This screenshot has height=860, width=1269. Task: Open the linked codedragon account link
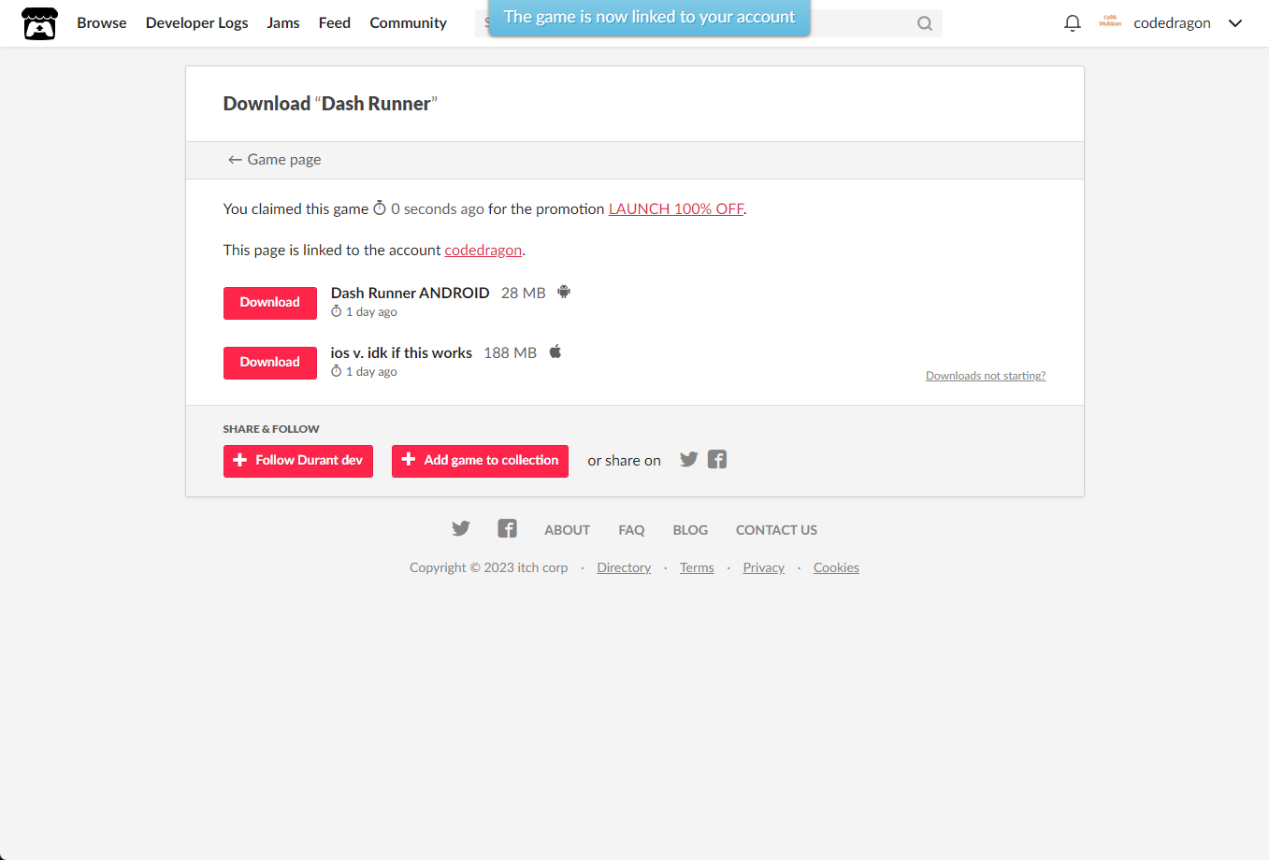pos(483,250)
